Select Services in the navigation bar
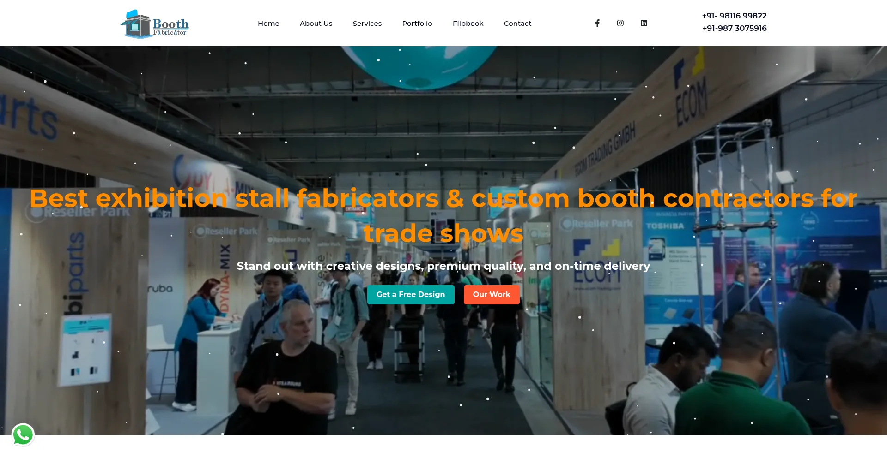 point(367,23)
